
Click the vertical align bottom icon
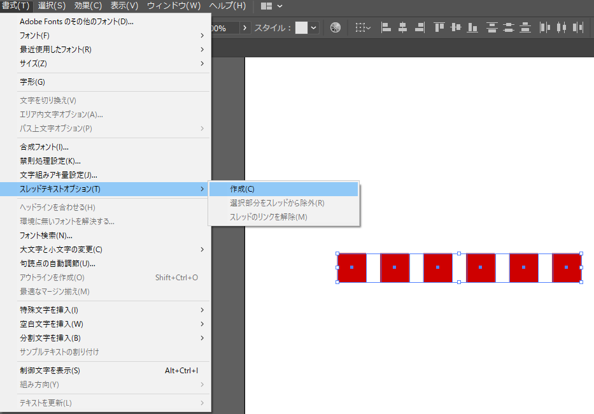pos(472,27)
